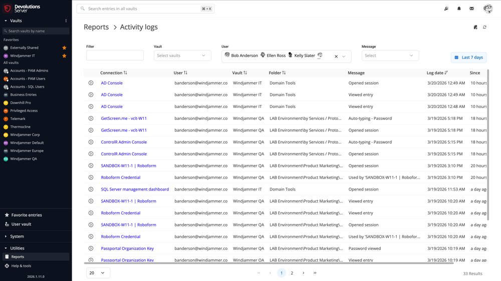Viewport: 501px width, 281px height.
Task: Open the first AD Console connection link
Action: [112, 83]
